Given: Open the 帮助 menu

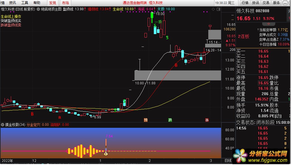Looking at the screenshot, I should 37,3.
